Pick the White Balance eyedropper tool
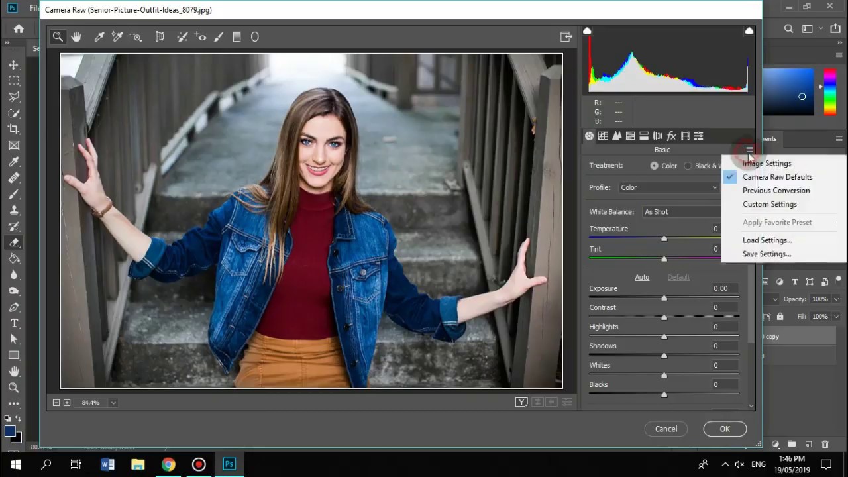848x477 pixels. click(x=99, y=37)
